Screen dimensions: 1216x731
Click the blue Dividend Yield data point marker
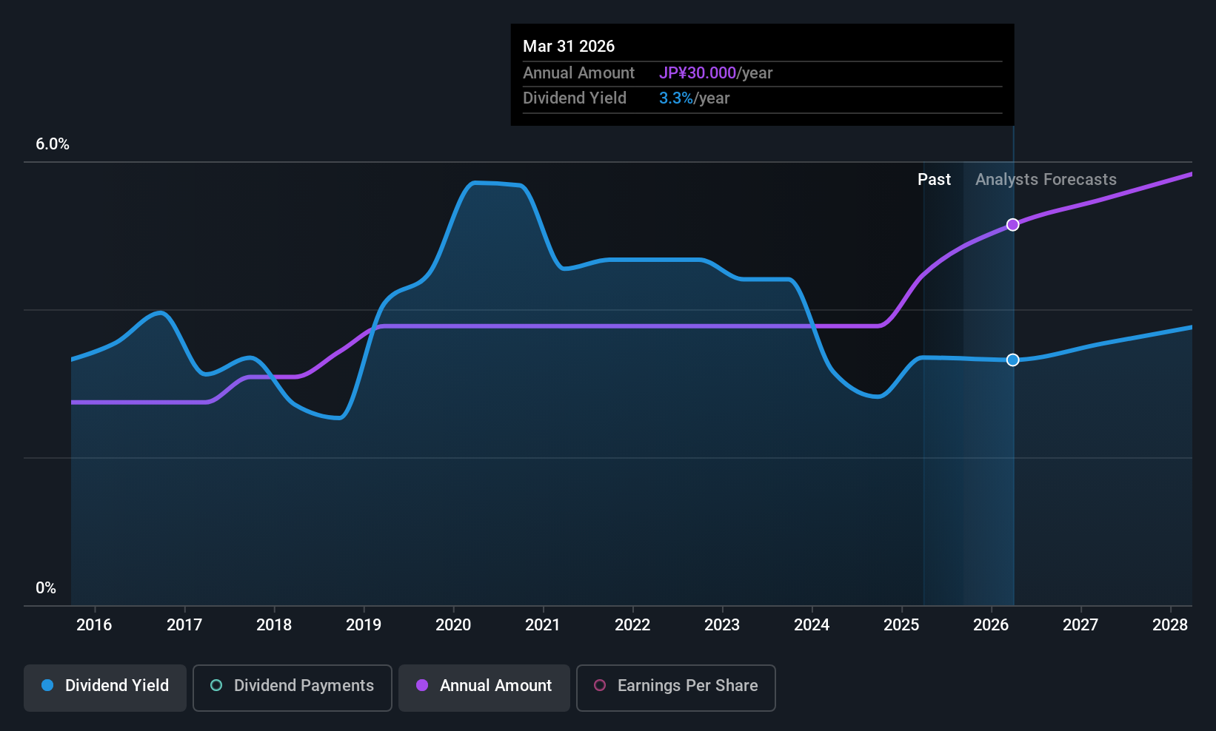[x=1012, y=360]
